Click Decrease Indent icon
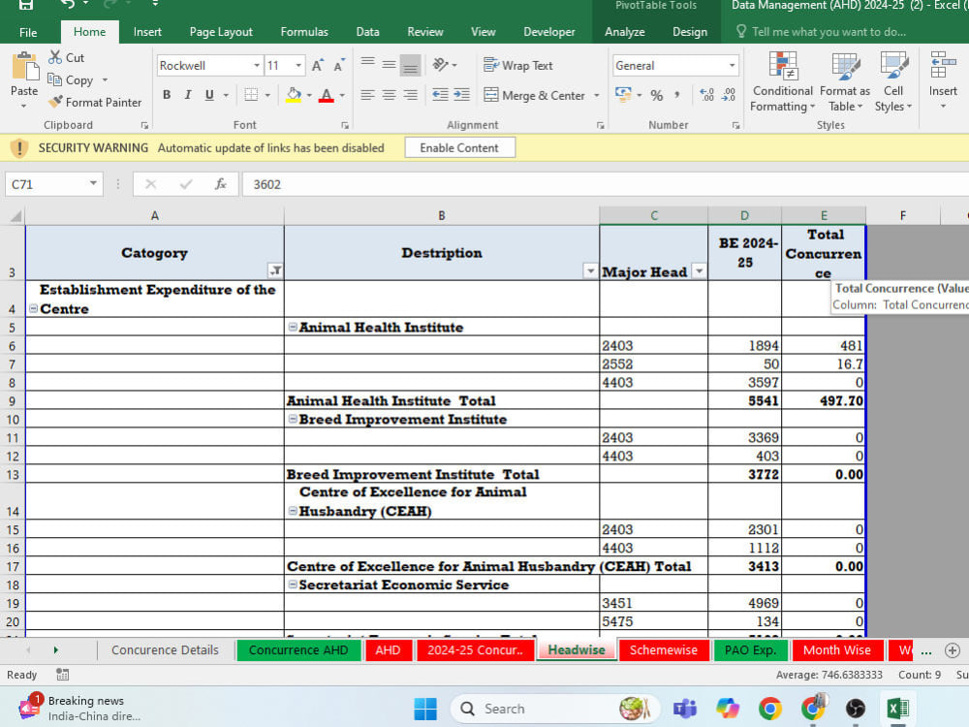 click(440, 95)
